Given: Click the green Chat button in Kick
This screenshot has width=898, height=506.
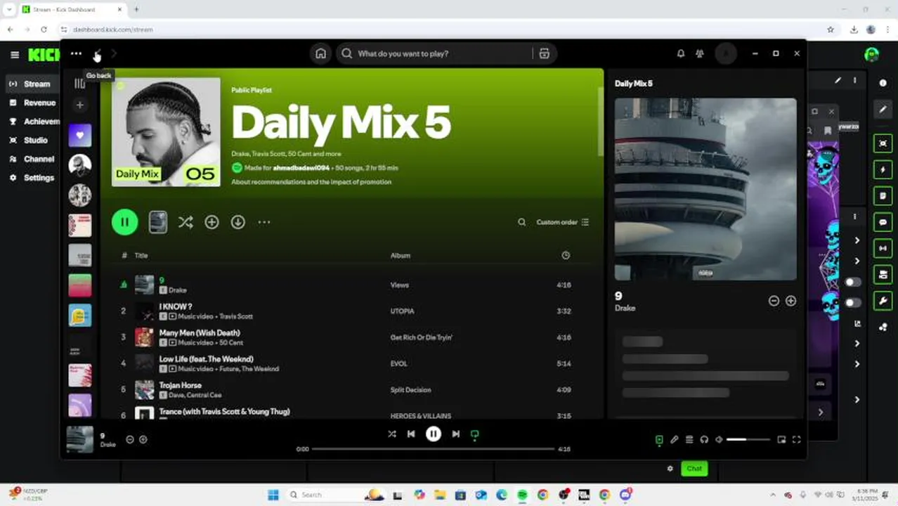Looking at the screenshot, I should coord(694,468).
